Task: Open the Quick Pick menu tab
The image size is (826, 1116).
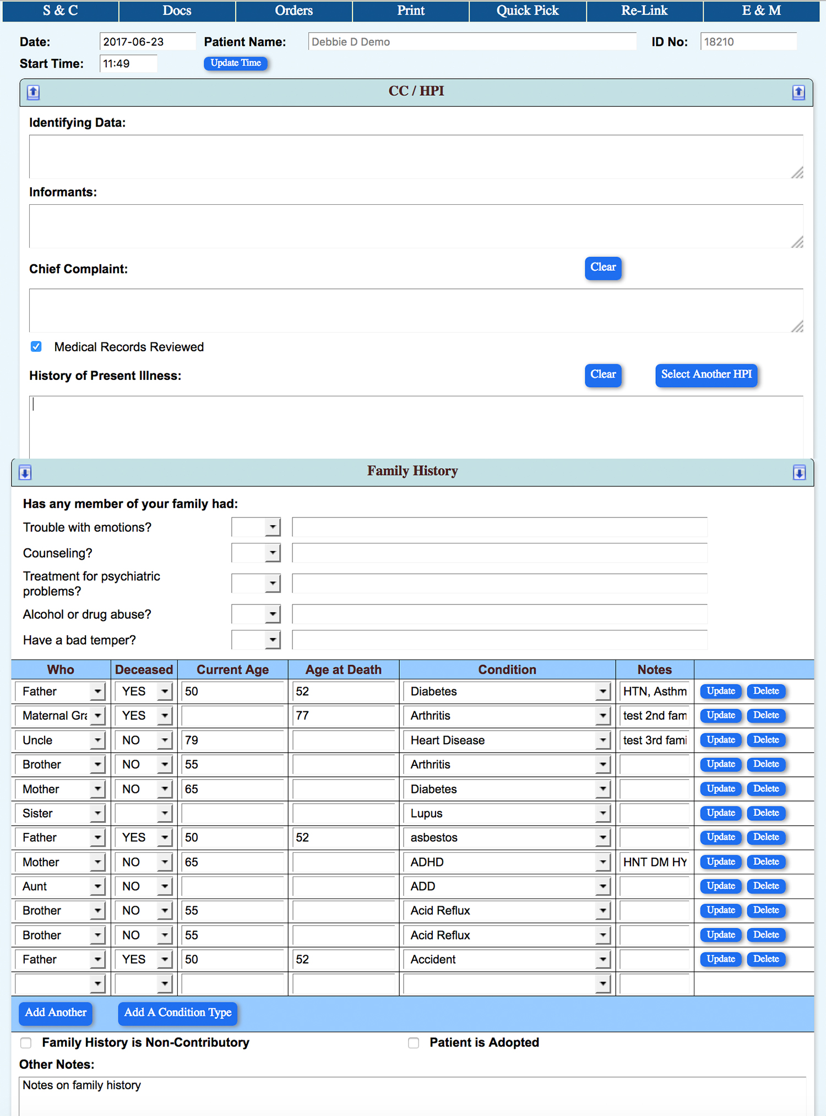Action: [528, 10]
